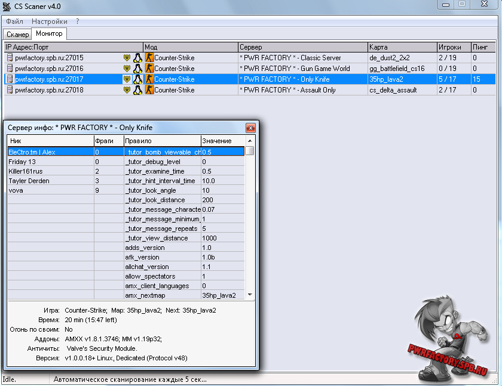Click the VAC shield icon on the selected 27017 row

click(127, 79)
